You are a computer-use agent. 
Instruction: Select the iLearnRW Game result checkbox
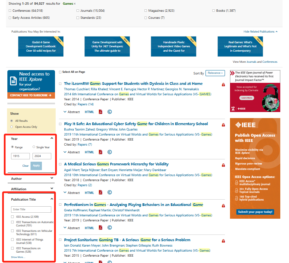tap(60, 84)
